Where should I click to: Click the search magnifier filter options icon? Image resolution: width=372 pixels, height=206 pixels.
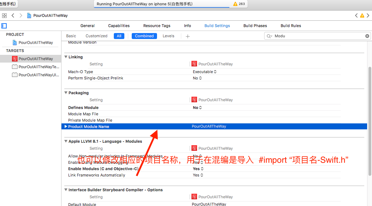pyautogui.click(x=269, y=36)
